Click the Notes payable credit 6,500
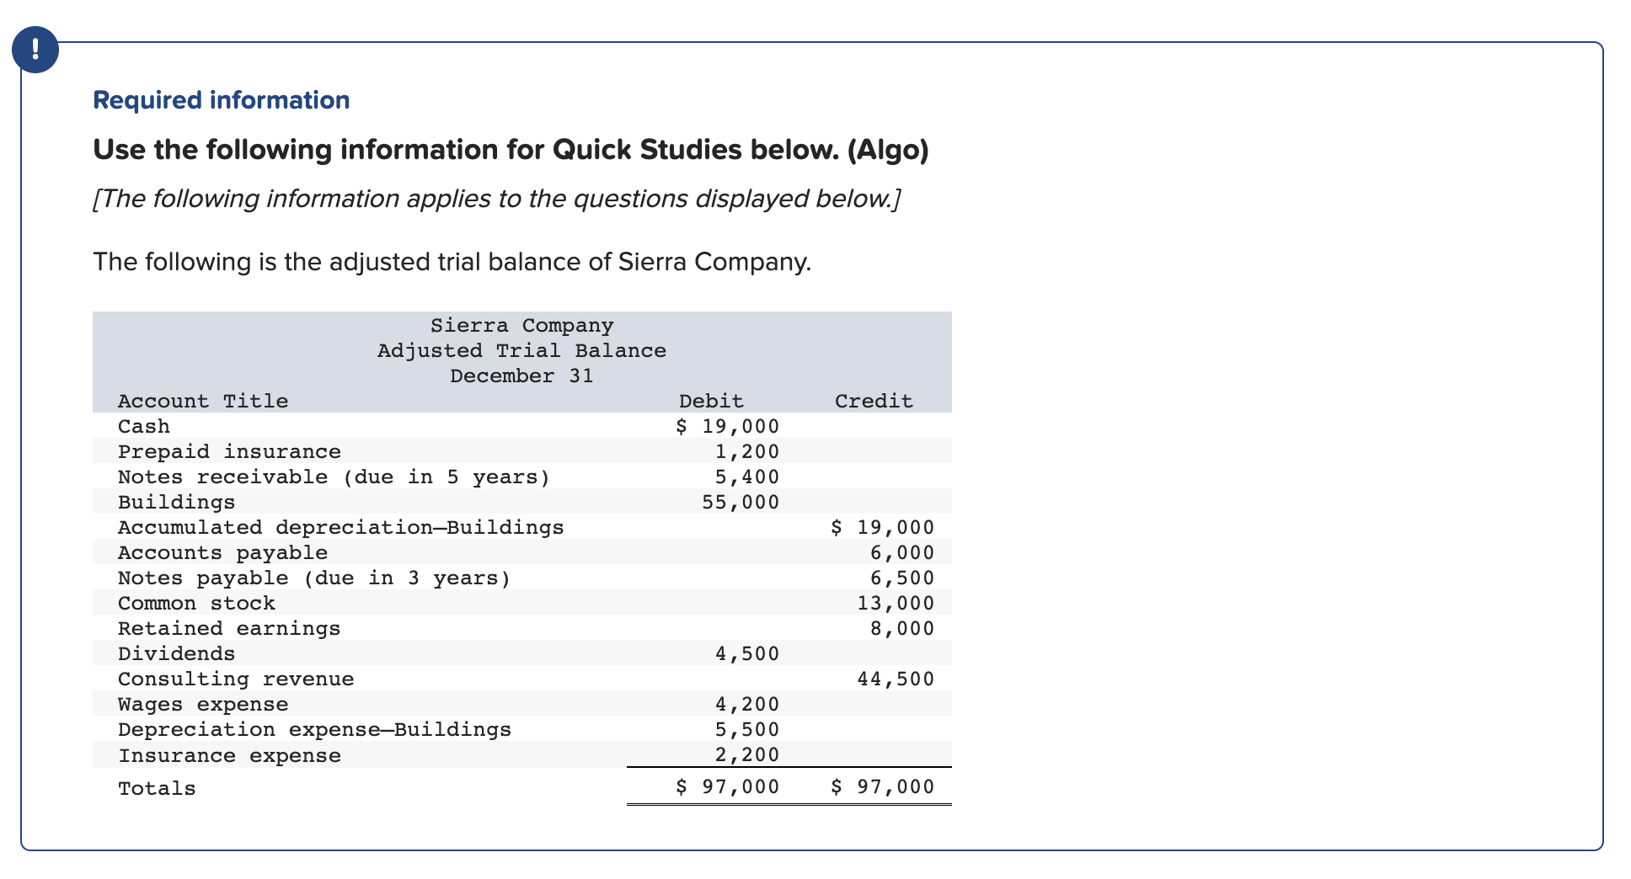 tap(902, 578)
